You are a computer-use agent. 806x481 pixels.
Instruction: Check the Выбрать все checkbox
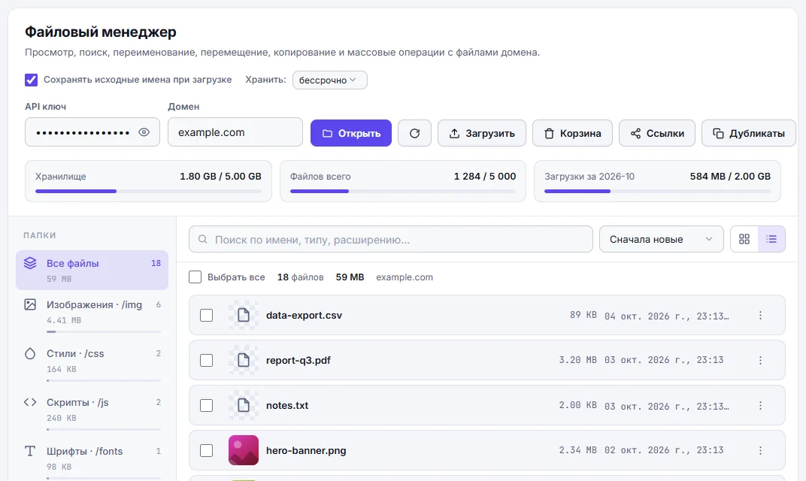195,277
